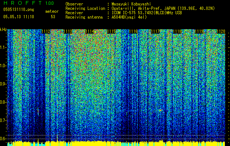Click the 1120 time marker
The width and height of the screenshot is (230, 146).
tap(221, 31)
